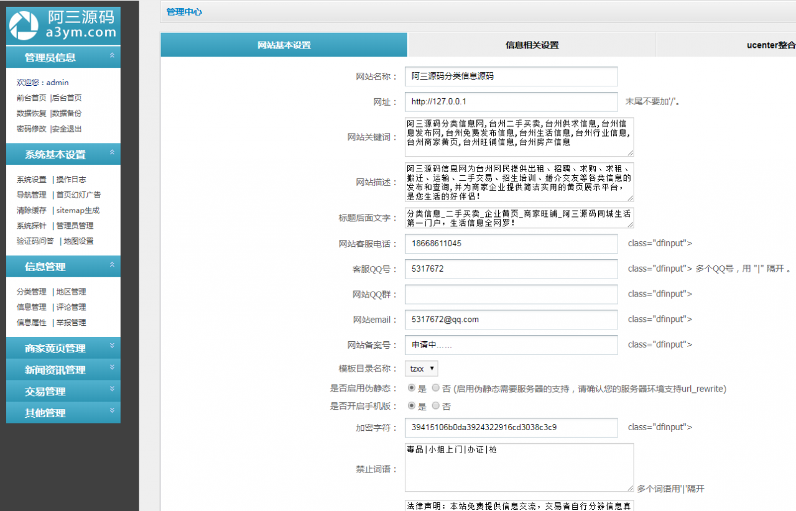Image resolution: width=796 pixels, height=511 pixels.
Task: Select 是 for 是否开启手机版
Action: pyautogui.click(x=412, y=405)
